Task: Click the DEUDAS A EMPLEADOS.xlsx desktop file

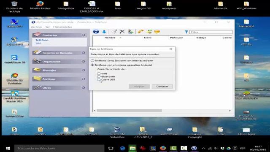Action: pos(92,7)
